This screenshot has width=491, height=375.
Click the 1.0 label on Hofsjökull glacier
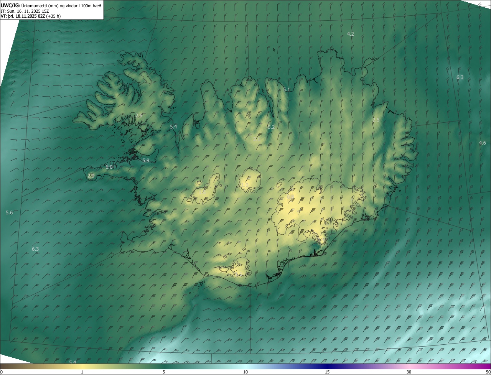(x=245, y=185)
